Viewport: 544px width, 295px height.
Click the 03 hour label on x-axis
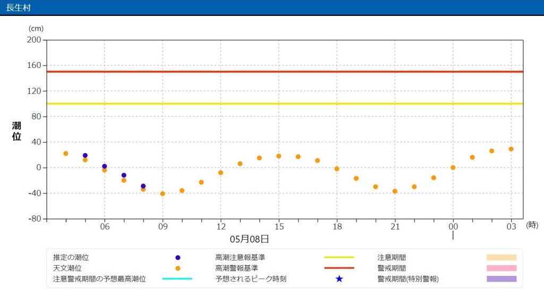click(512, 226)
